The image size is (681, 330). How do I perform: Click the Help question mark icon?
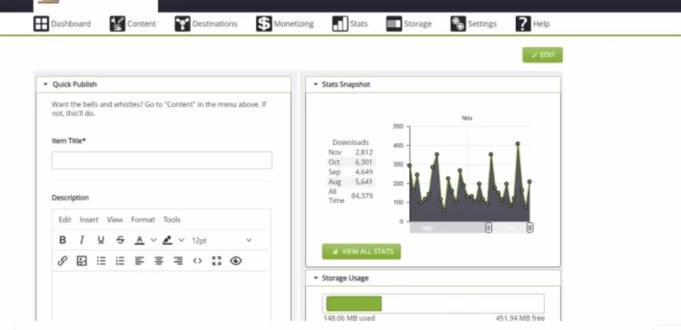click(x=523, y=24)
